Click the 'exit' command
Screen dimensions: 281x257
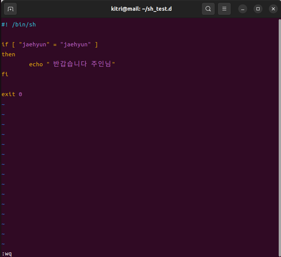coord(8,94)
